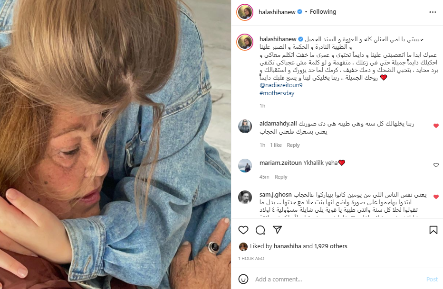Open the three-dots more options menu
The height and width of the screenshot is (289, 443).
click(x=433, y=12)
